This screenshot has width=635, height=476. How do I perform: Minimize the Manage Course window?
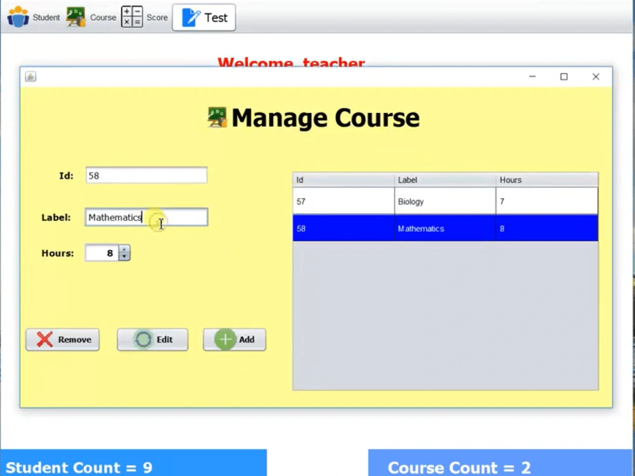pos(533,77)
